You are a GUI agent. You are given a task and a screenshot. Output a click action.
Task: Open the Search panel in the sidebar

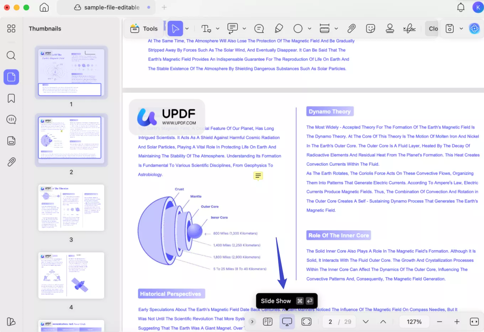pos(11,55)
